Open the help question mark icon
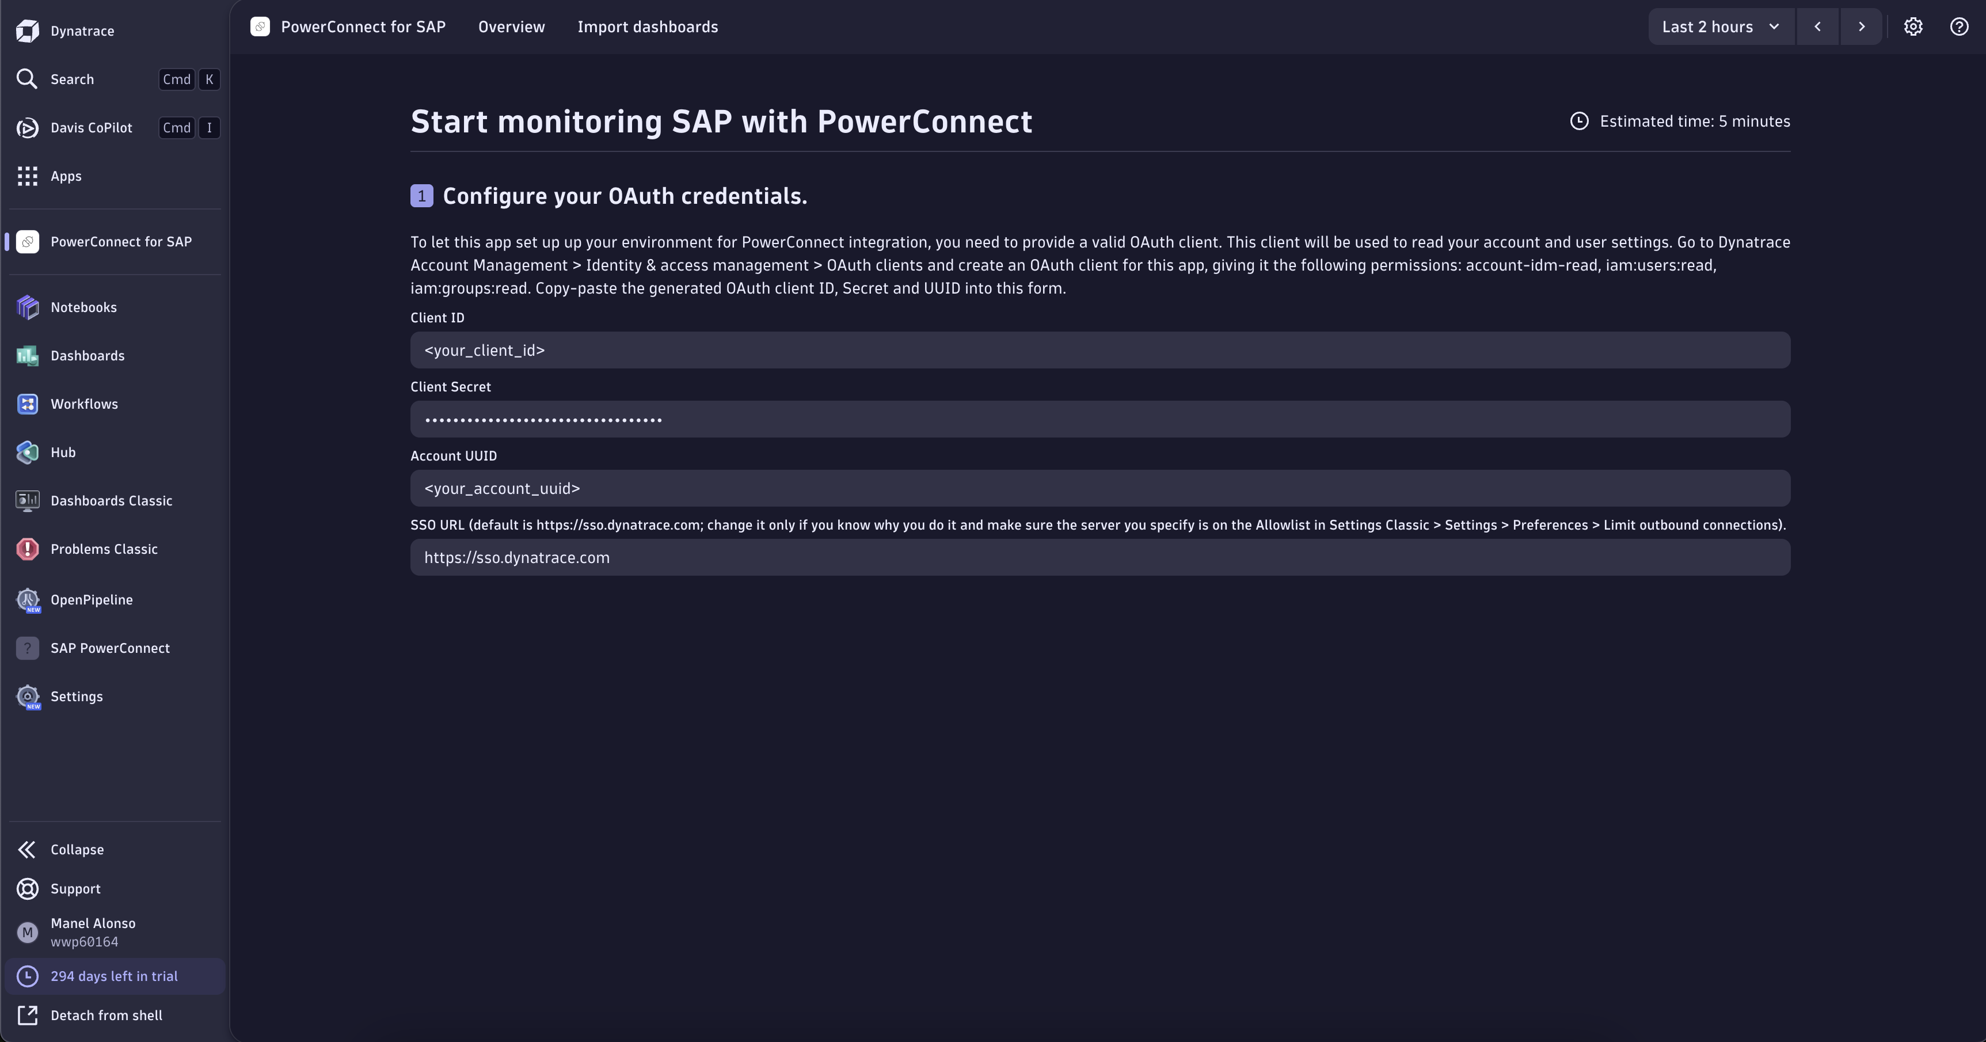 (1958, 27)
